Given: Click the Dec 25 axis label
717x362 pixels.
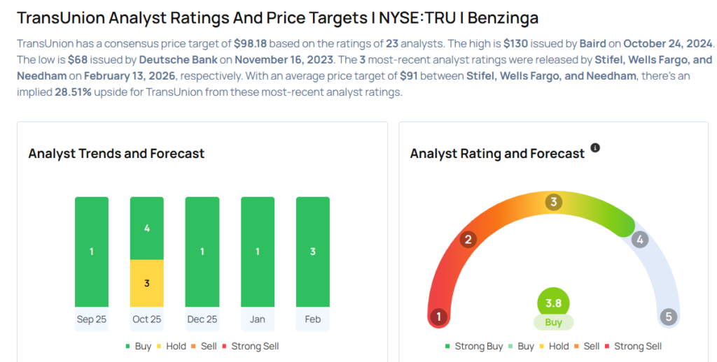Looking at the screenshot, I should pyautogui.click(x=202, y=319).
